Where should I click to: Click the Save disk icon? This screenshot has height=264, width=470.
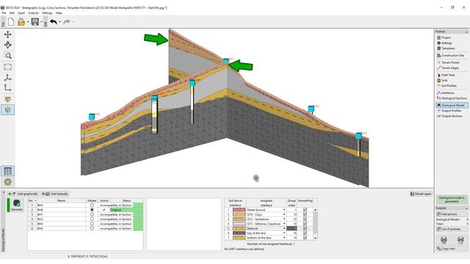[x=35, y=22]
